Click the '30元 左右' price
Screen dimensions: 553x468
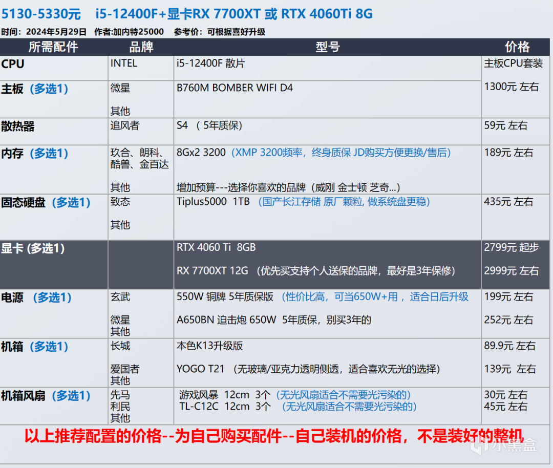click(506, 395)
